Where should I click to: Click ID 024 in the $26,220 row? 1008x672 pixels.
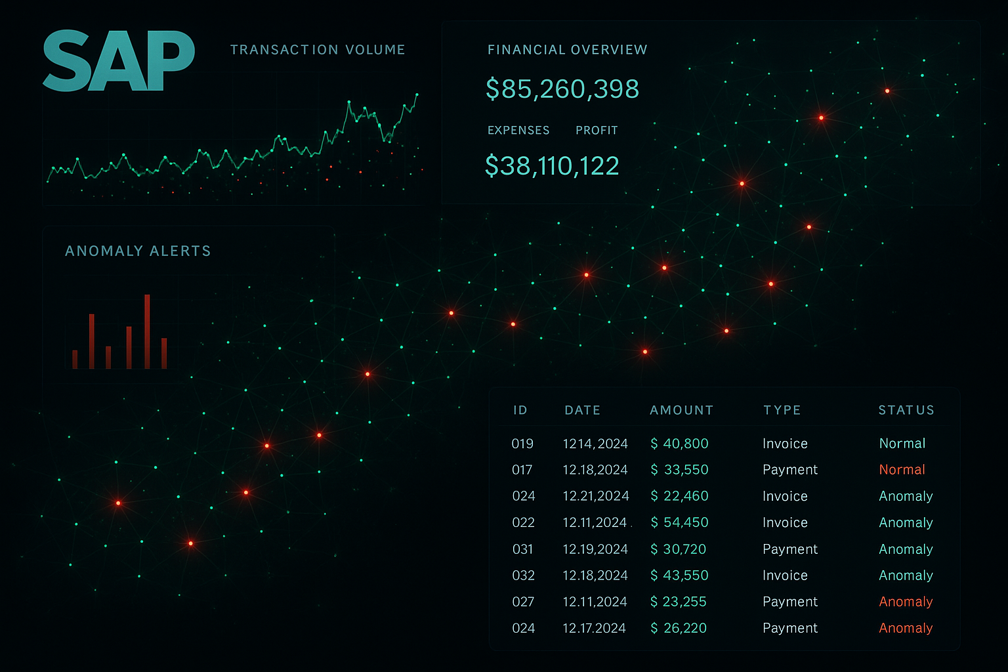point(523,628)
